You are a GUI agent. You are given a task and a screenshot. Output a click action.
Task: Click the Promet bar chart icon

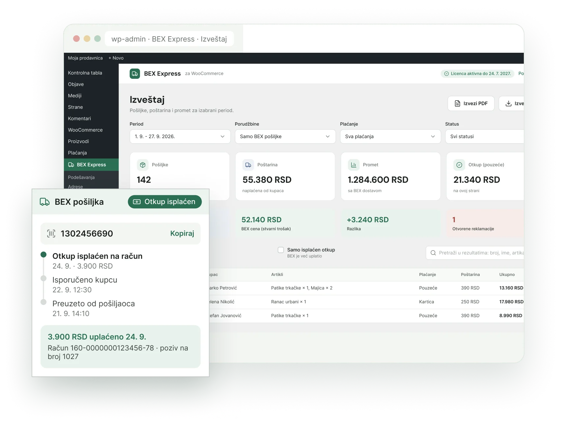353,165
